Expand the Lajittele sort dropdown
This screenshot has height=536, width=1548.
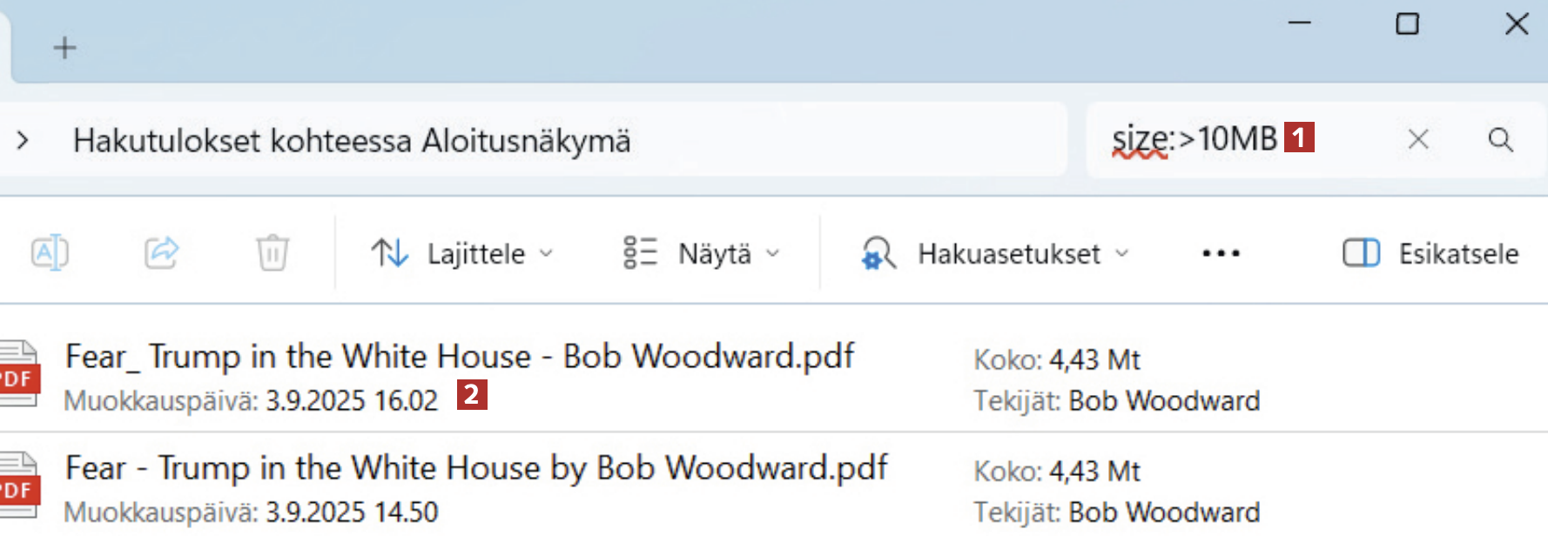click(462, 253)
